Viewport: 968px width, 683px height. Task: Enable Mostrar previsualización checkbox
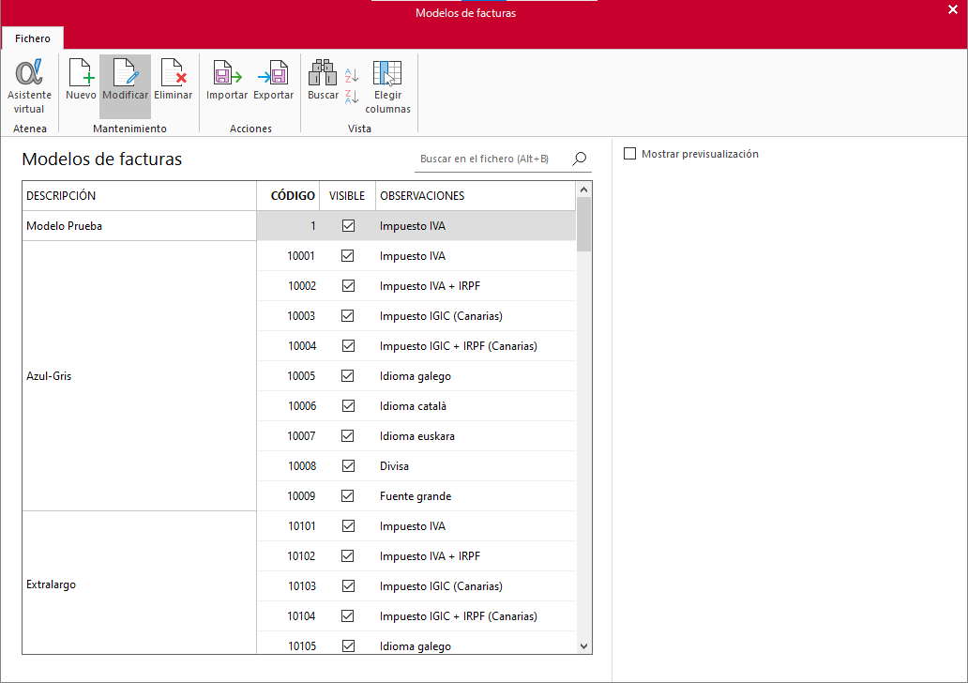pos(629,153)
